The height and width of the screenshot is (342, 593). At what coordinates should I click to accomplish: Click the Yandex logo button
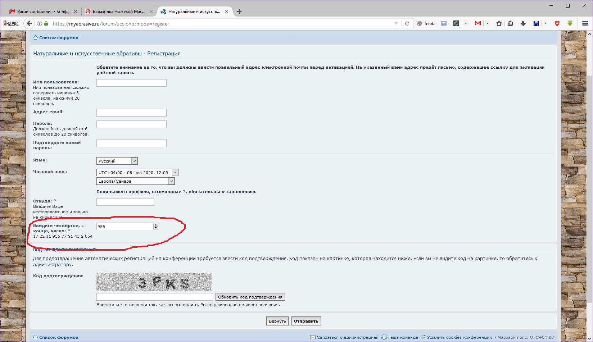point(11,23)
